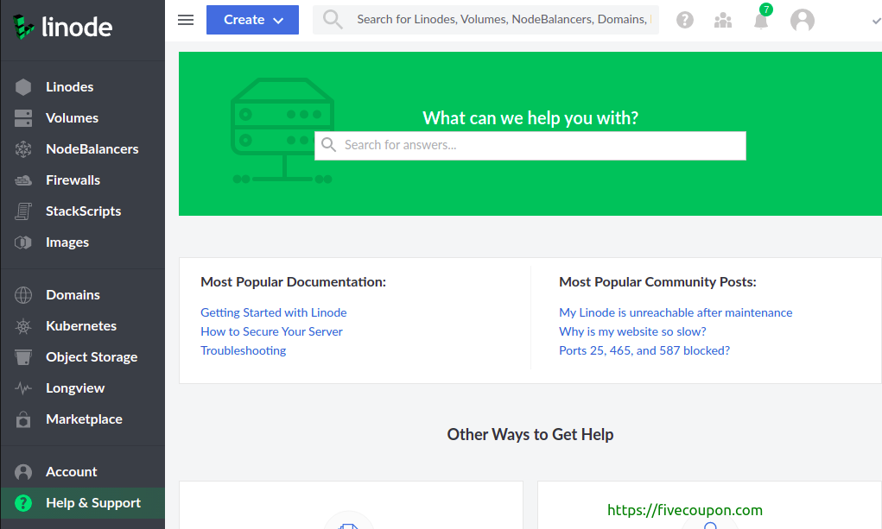The width and height of the screenshot is (882, 529).
Task: Click the Linodes hexagon icon
Action: [x=23, y=87]
